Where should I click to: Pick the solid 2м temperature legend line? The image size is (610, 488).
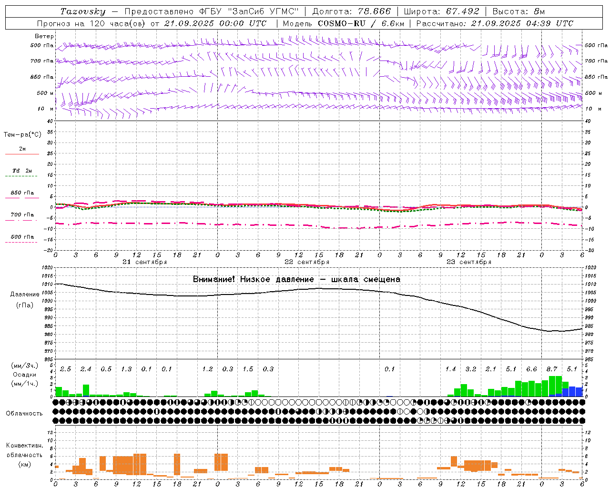point(22,154)
